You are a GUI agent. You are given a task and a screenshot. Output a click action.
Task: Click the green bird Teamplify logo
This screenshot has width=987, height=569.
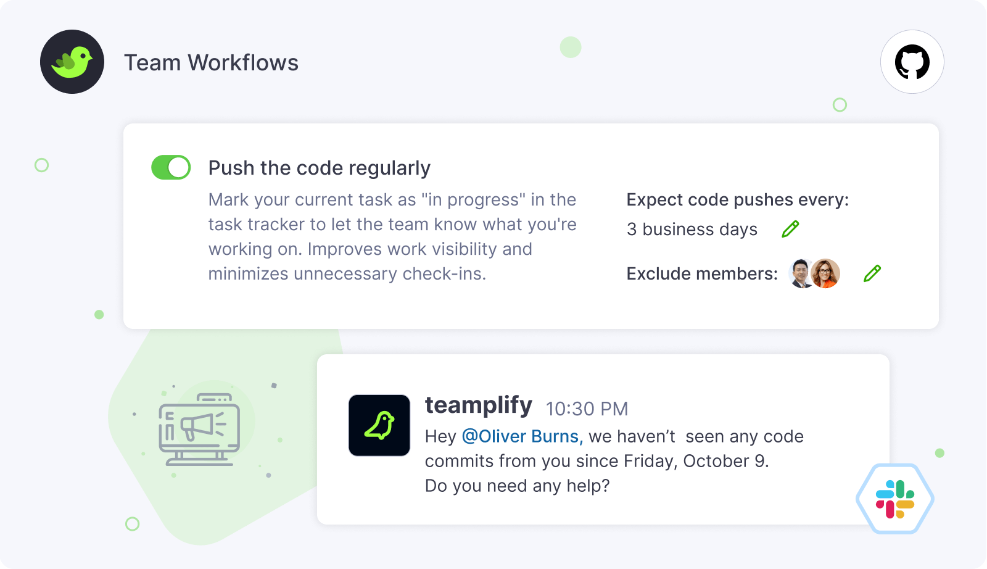(72, 62)
